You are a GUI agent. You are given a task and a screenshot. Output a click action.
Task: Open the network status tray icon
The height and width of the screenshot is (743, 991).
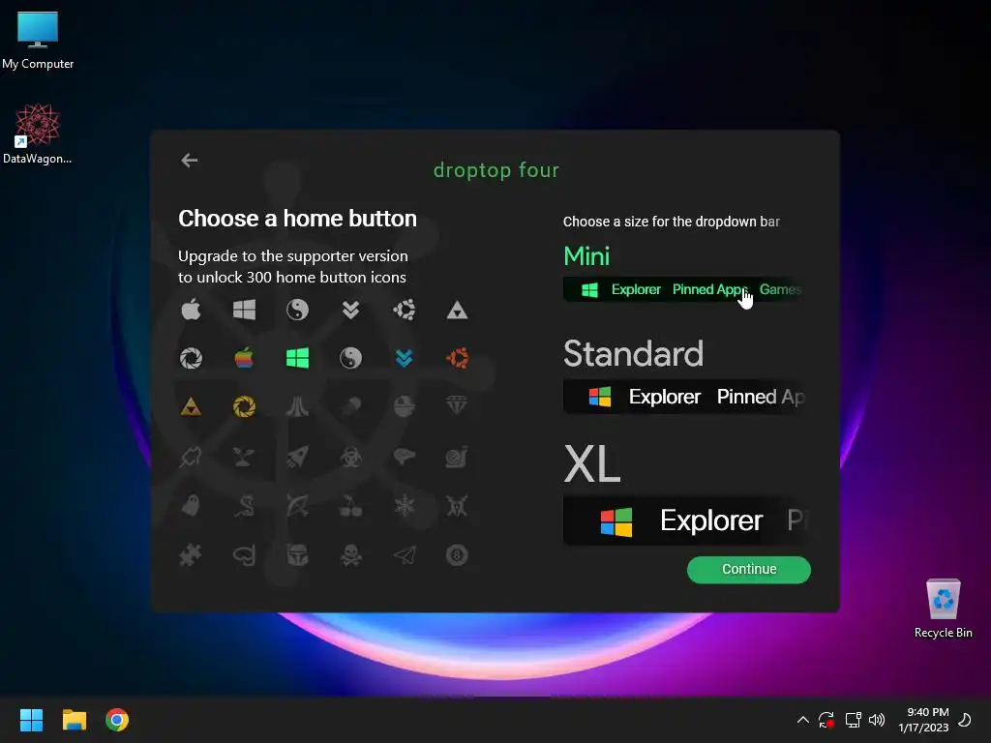coord(854,720)
